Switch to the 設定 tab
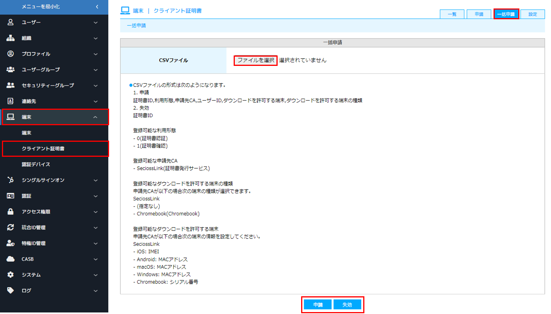This screenshot has width=551, height=314. coord(533,14)
